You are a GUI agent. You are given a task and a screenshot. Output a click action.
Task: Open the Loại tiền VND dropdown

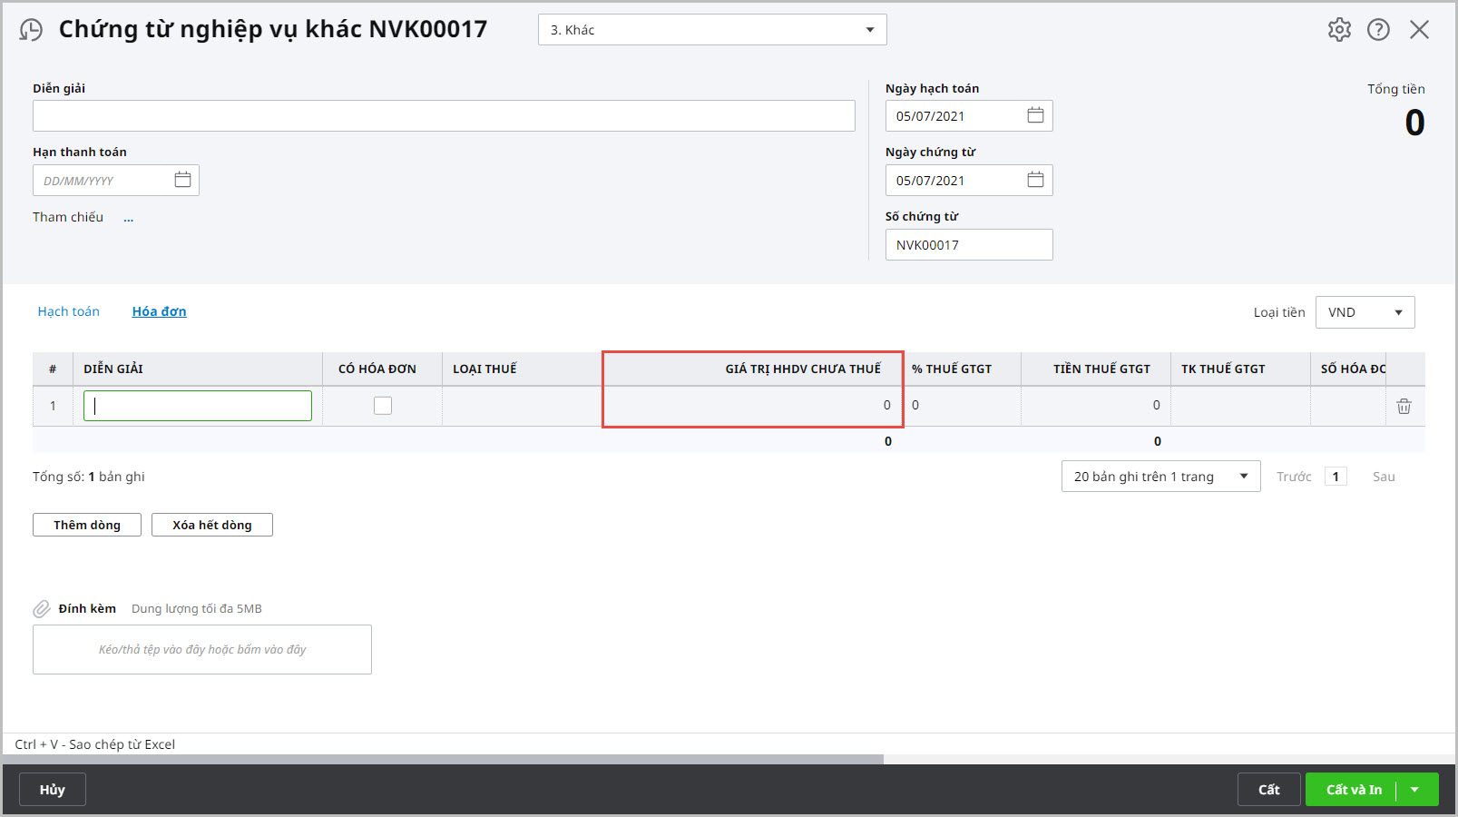click(x=1398, y=312)
